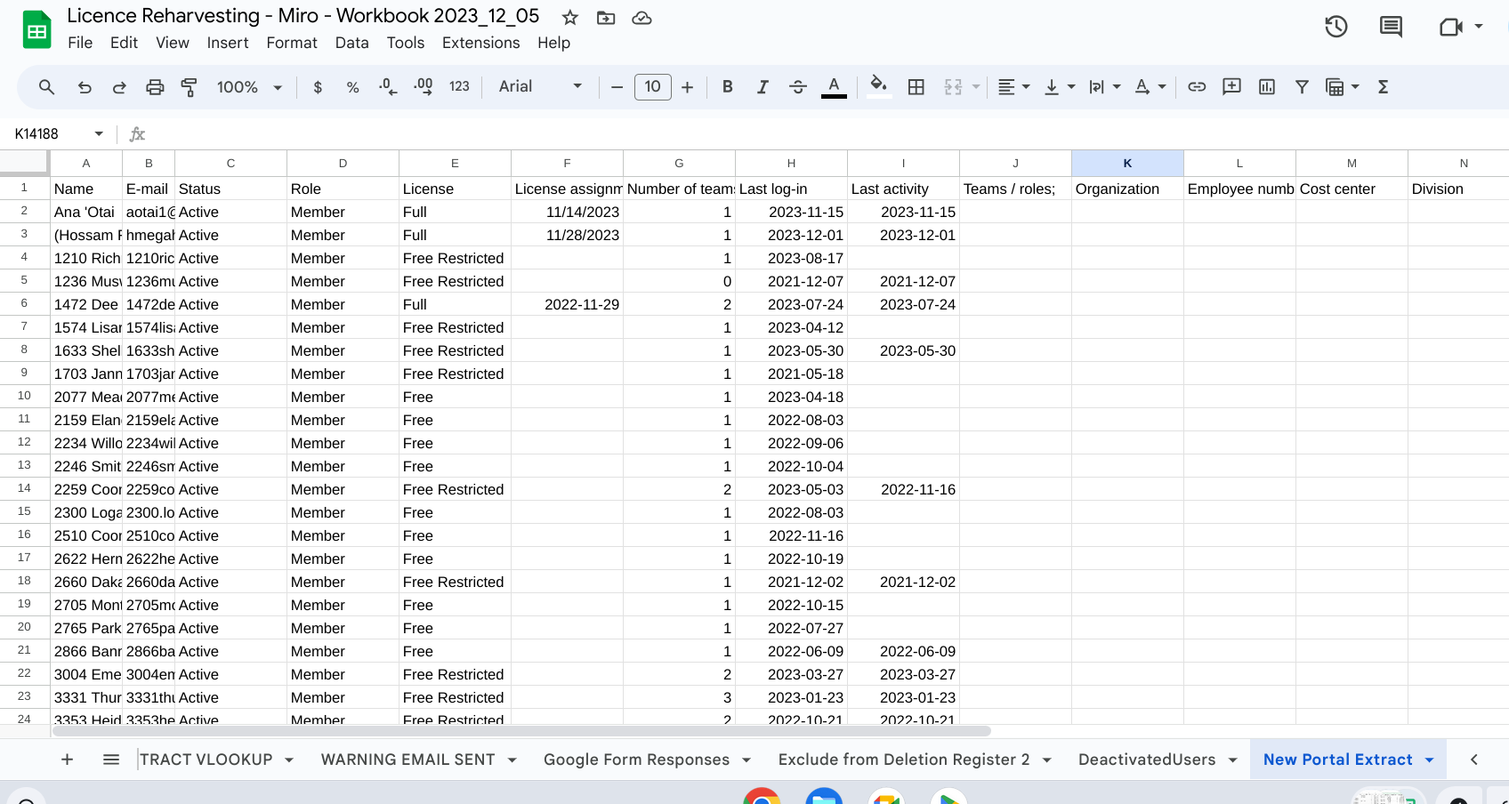Toggle bold formatting

(x=728, y=87)
